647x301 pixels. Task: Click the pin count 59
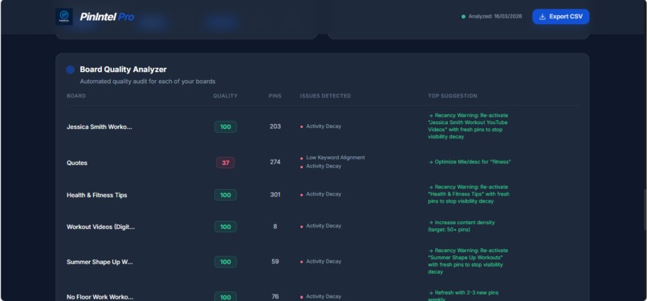(x=275, y=262)
